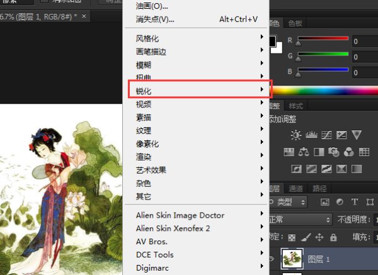This screenshot has width=378, height=275.
Task: Switch to the 色板 swatches tab
Action: pos(295,23)
